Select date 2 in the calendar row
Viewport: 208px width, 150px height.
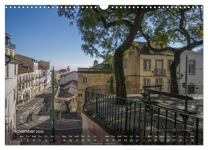click(x=22, y=140)
